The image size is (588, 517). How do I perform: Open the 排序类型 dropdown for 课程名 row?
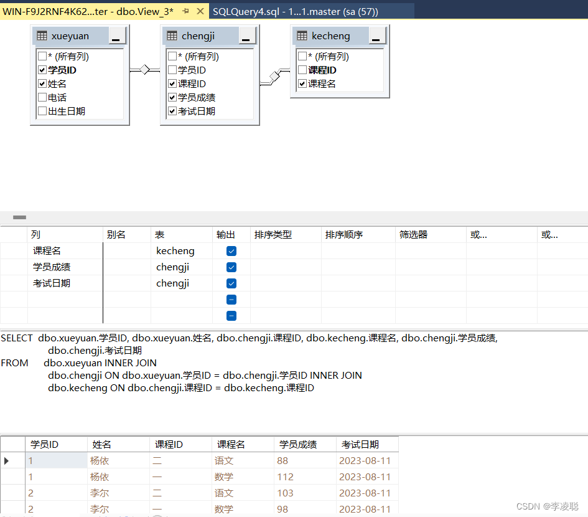286,250
